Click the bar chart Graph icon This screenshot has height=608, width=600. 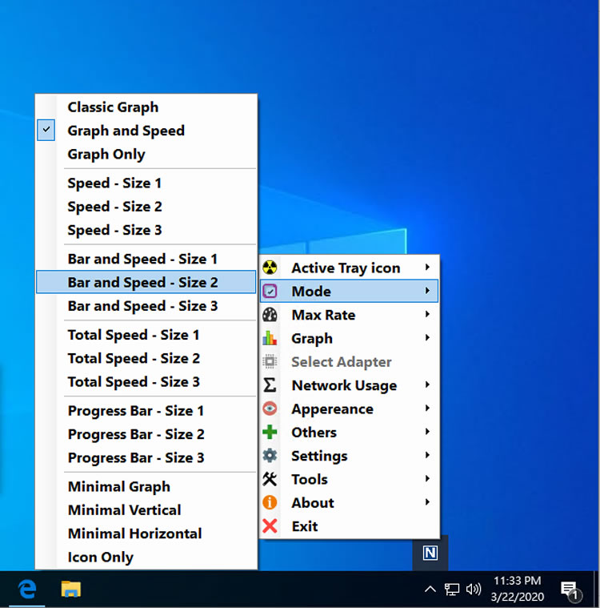click(x=270, y=338)
